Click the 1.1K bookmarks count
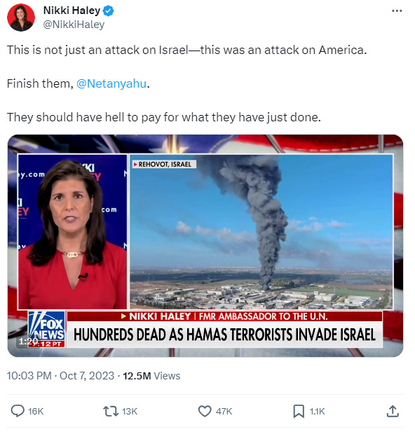Viewport: 415px width, 432px height. click(318, 412)
